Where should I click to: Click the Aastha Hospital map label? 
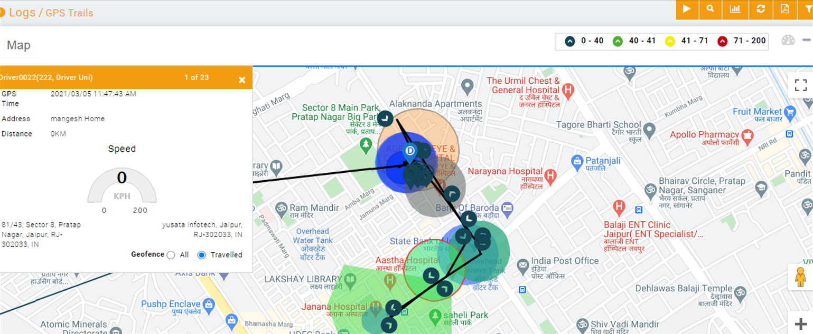point(407,264)
